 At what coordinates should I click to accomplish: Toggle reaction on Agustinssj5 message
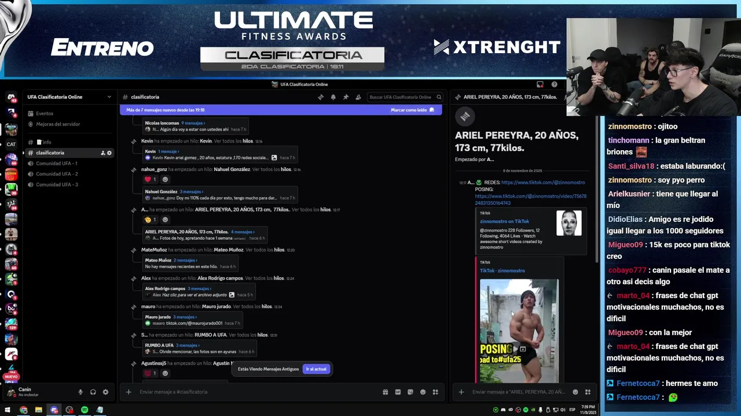(151, 373)
